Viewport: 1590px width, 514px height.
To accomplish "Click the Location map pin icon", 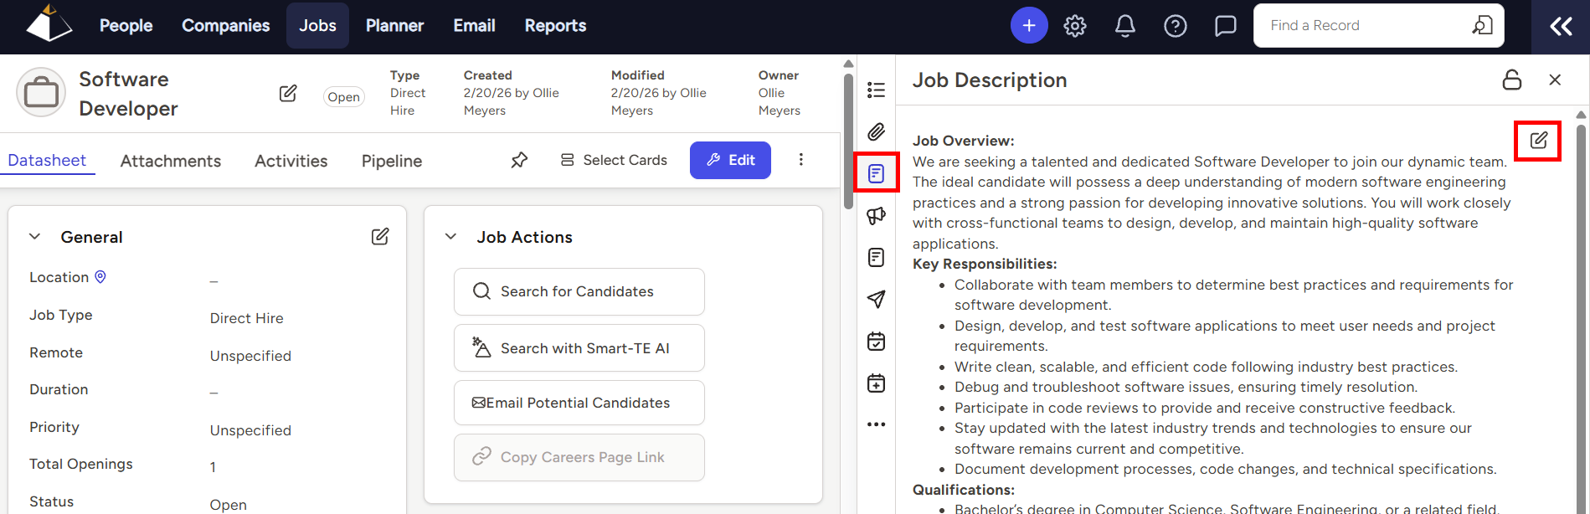I will [x=100, y=277].
